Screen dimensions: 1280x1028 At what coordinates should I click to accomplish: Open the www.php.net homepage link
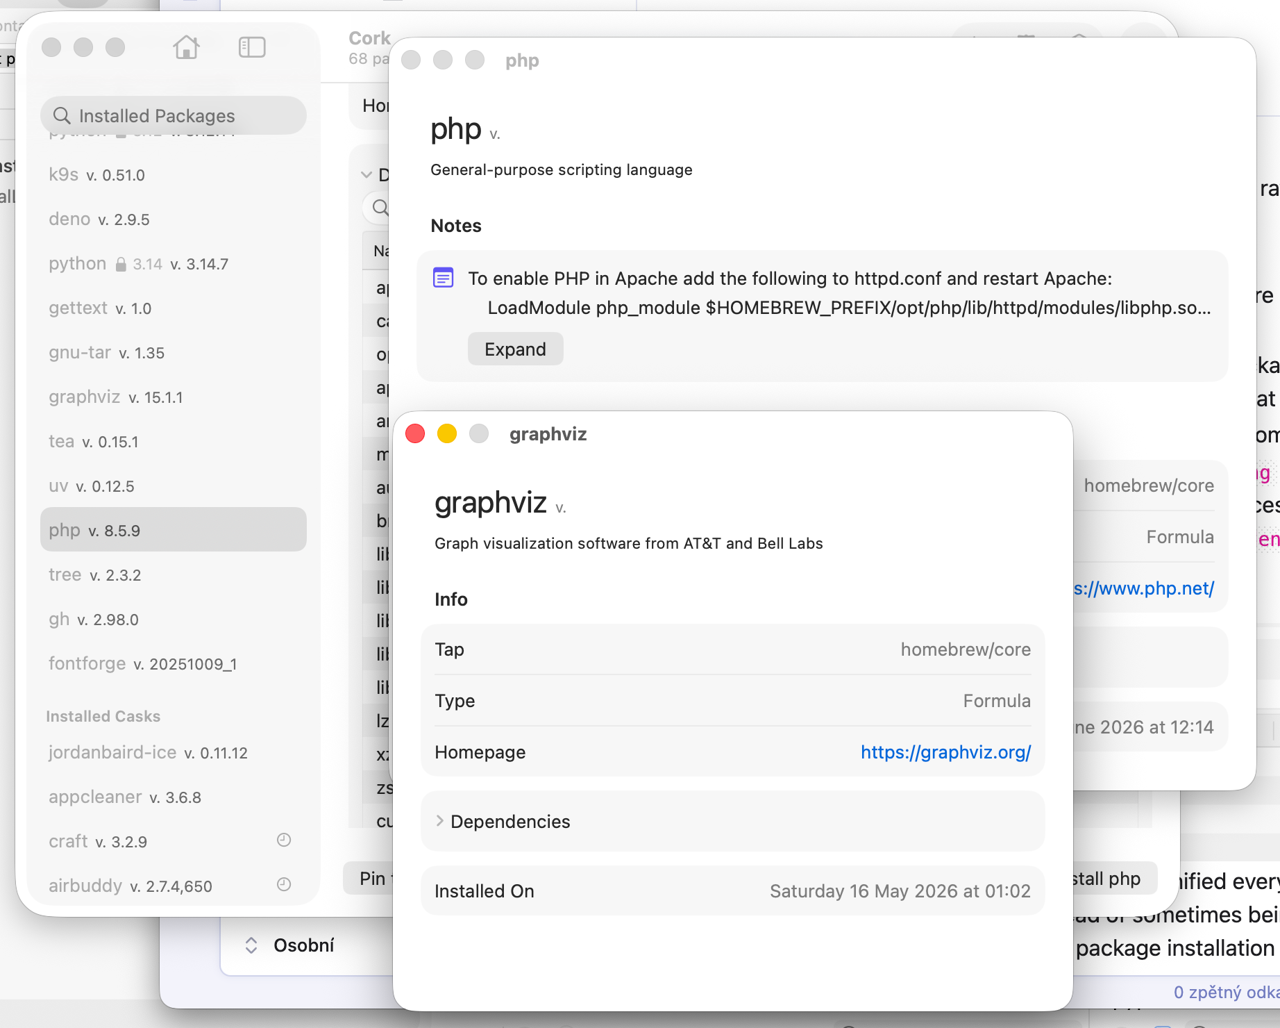click(x=1144, y=588)
